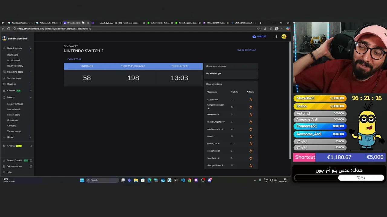Open the Activity feed menu item

click(x=13, y=60)
